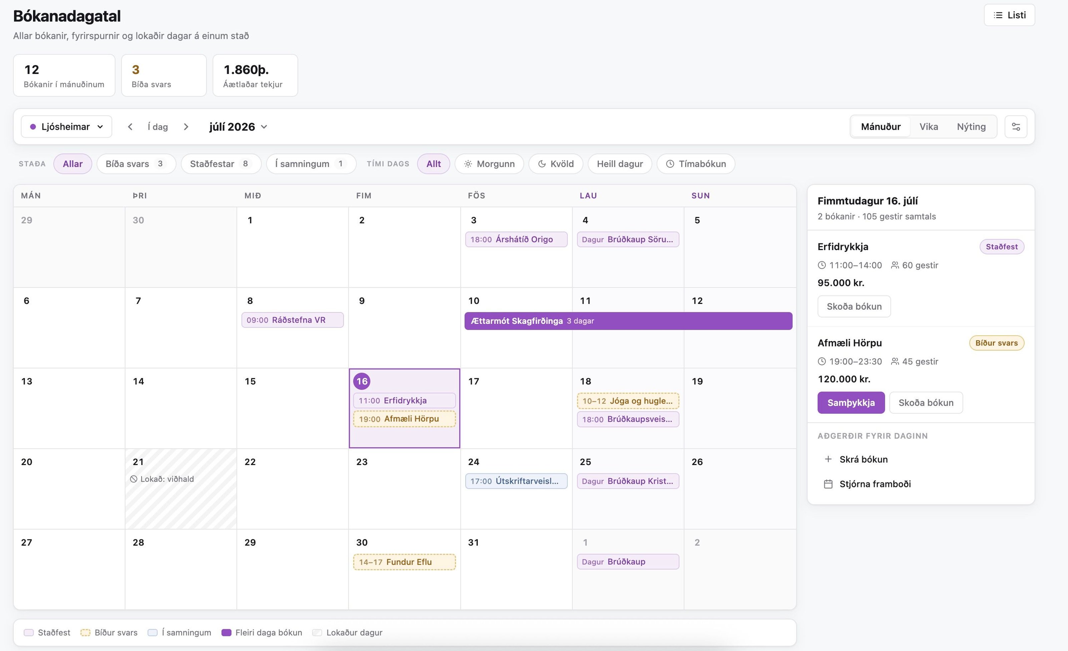Viewport: 1068px width, 651px height.
Task: Switch to Nýting view tab
Action: [971, 127]
